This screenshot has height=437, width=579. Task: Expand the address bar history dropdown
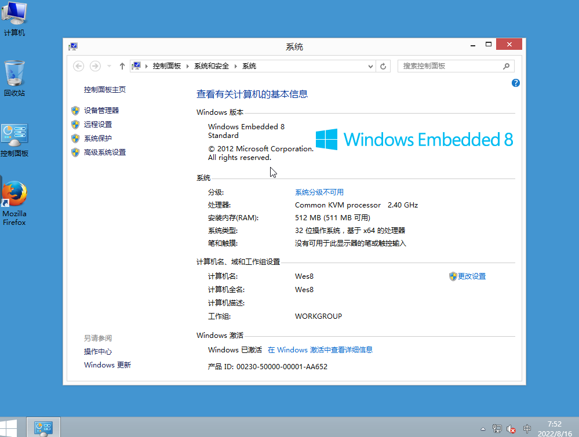tap(370, 66)
